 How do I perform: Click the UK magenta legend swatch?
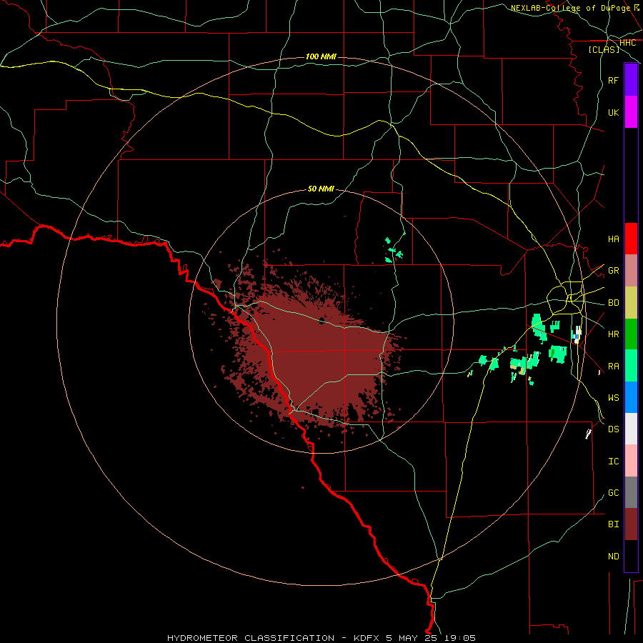[x=631, y=112]
